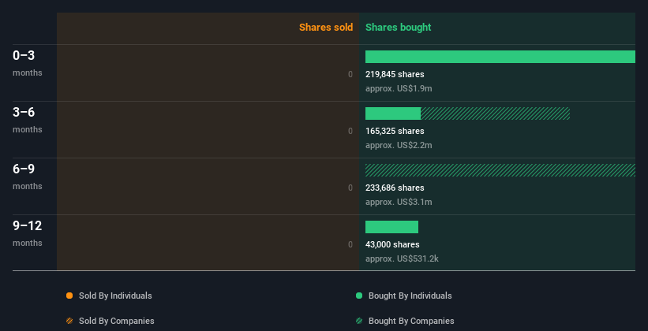Click the hatched company segment of 3–6 months bar
Viewport: 648px width, 331px height.
click(x=495, y=113)
